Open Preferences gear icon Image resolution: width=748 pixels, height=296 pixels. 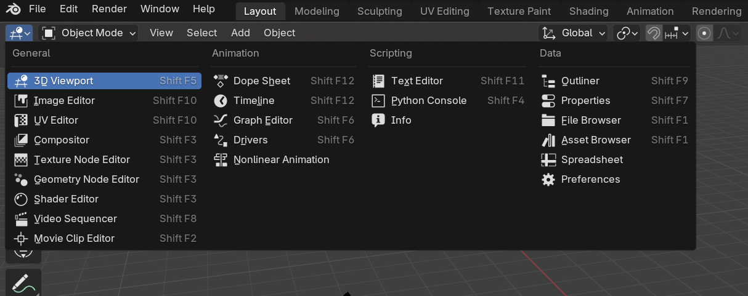[548, 179]
